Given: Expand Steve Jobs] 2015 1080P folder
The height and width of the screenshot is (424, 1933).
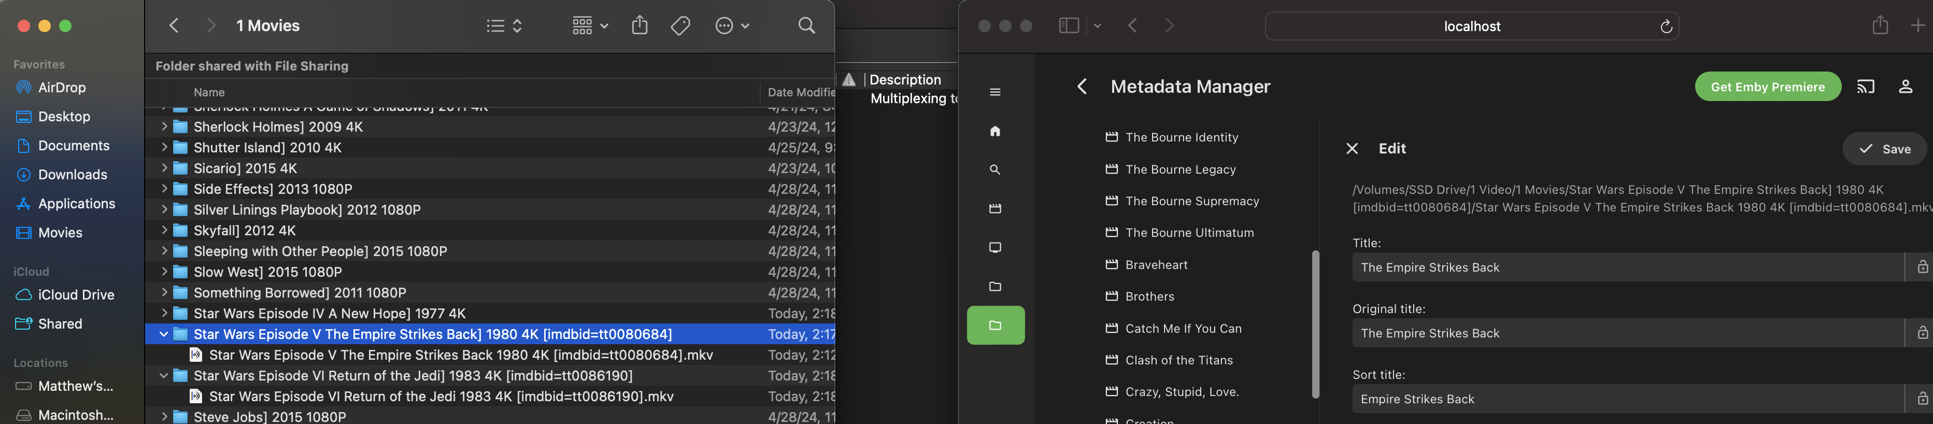Looking at the screenshot, I should 164,417.
